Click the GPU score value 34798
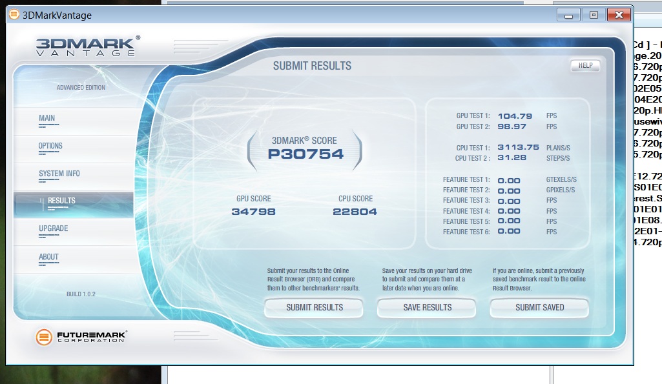This screenshot has height=384, width=662. click(x=253, y=212)
